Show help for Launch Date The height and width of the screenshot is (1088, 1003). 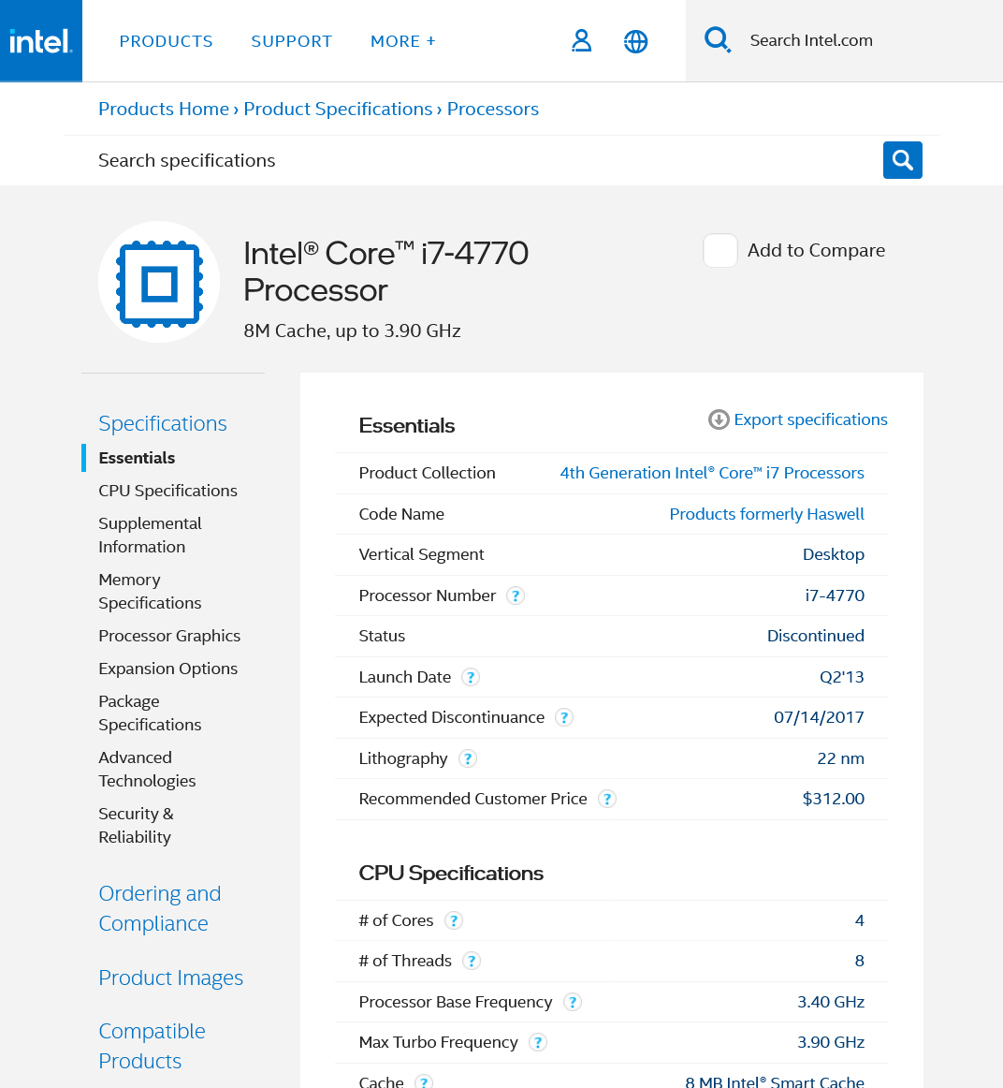click(x=471, y=677)
